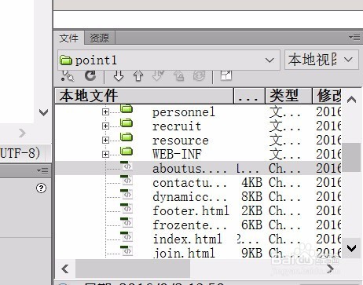
Task: Click the footer.html file icon
Action: coord(126,208)
